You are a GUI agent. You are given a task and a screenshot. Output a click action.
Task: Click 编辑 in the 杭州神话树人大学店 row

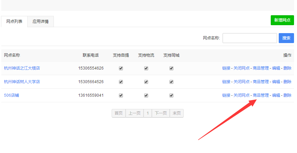tap(276, 82)
